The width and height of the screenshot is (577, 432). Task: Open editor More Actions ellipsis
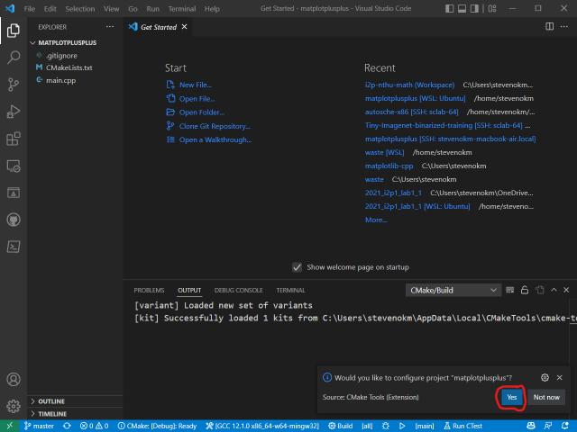point(564,26)
